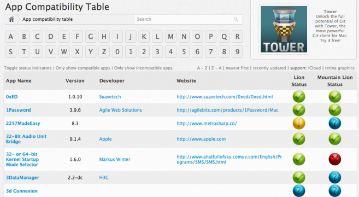Image resolution: width=359 pixels, height=197 pixels.
Task: Toggle status indicators
Action: (x=28, y=68)
